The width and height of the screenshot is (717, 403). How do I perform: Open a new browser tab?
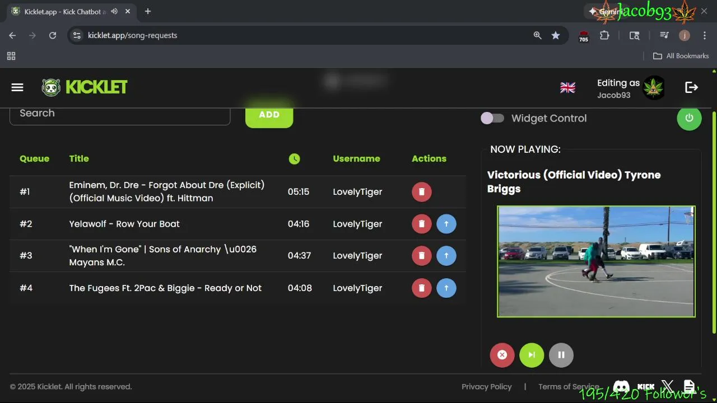[148, 11]
